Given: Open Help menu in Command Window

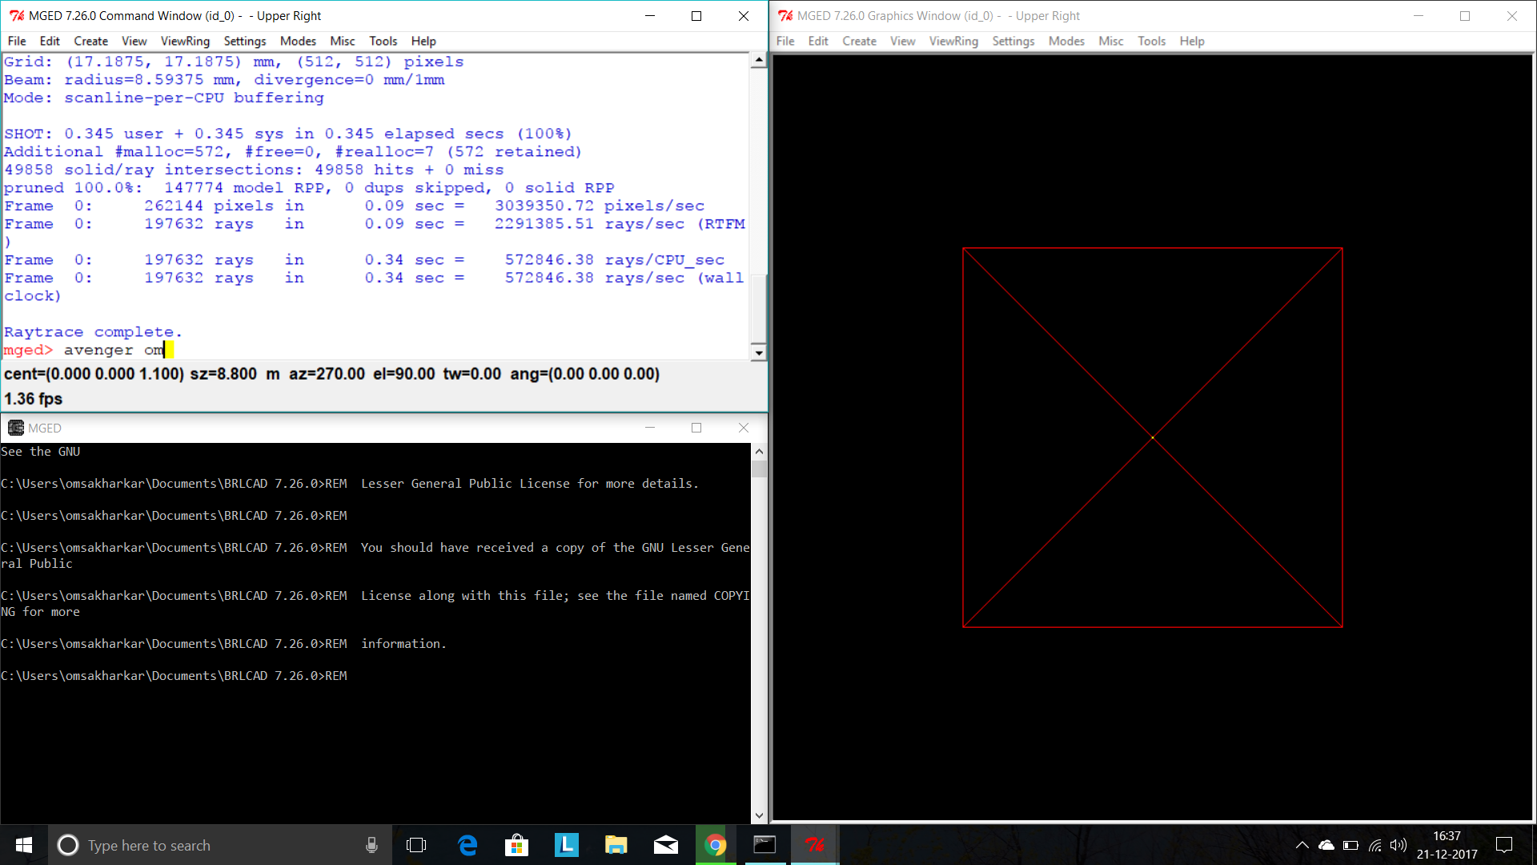Looking at the screenshot, I should [x=423, y=41].
